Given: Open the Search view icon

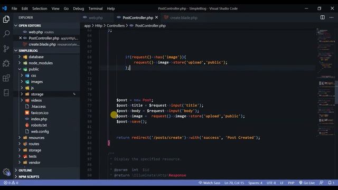Looking at the screenshot, I should coord(6,34).
